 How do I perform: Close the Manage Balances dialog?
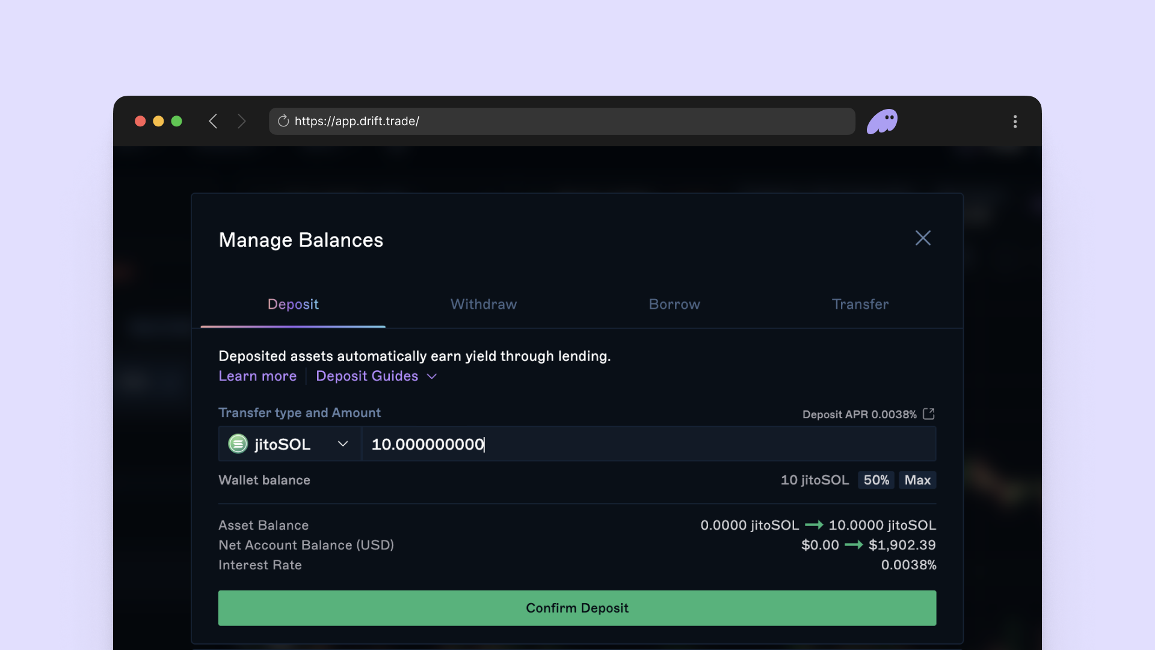coord(923,238)
